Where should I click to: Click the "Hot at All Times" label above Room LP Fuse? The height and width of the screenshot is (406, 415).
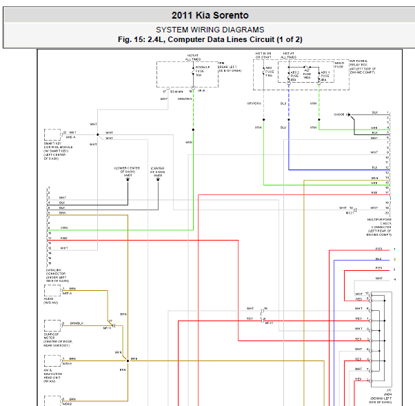tap(193, 57)
